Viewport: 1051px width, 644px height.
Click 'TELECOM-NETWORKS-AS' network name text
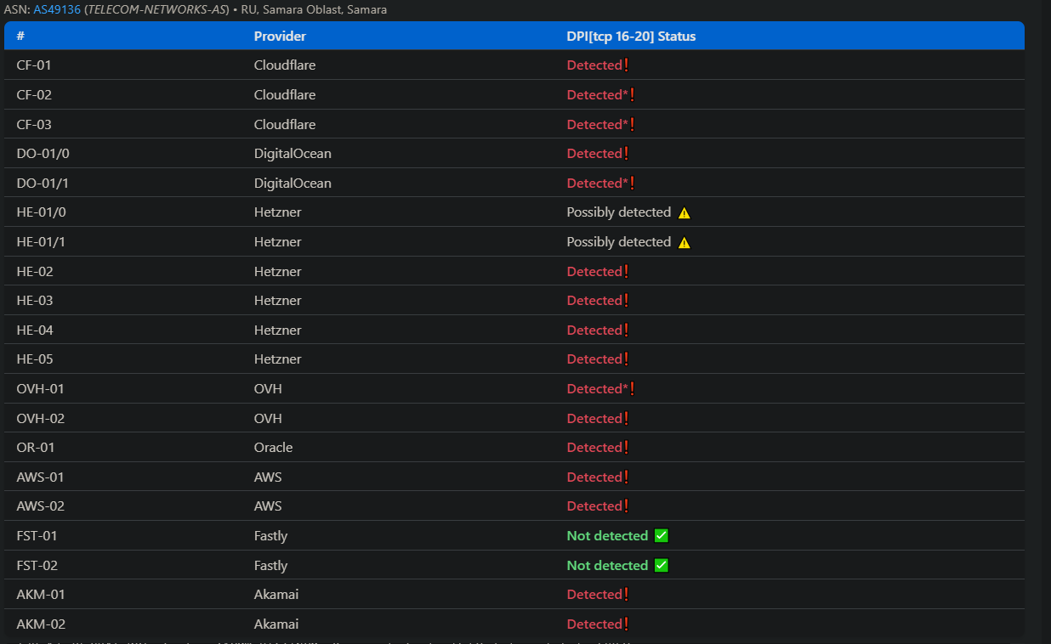click(156, 10)
